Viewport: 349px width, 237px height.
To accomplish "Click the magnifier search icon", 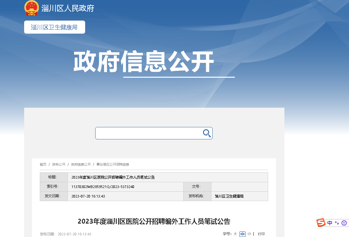I will click(x=207, y=133).
